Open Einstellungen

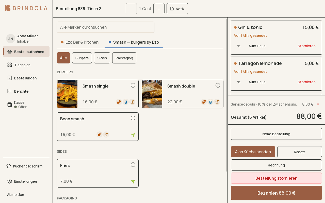pyautogui.click(x=26, y=181)
